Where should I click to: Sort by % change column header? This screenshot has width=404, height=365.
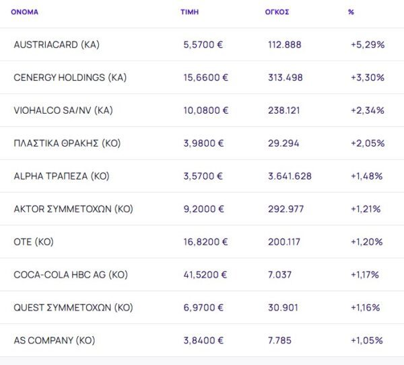(351, 12)
